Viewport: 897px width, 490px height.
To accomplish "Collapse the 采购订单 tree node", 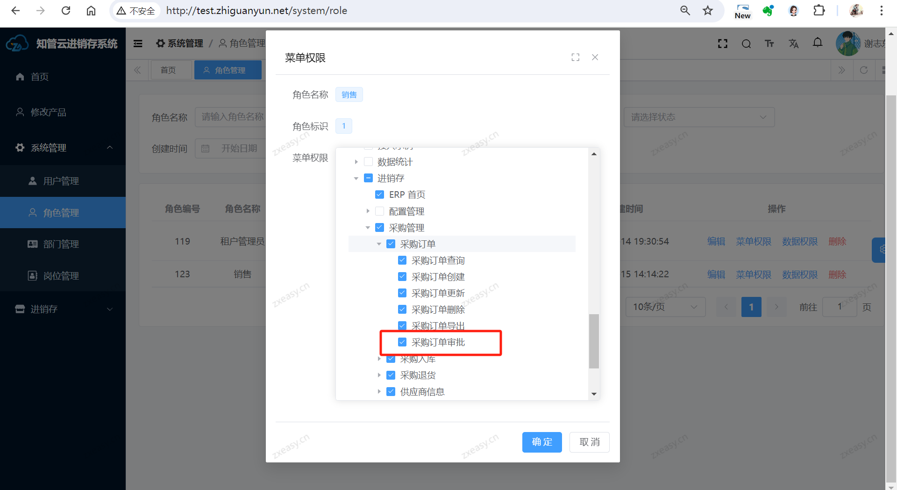I will 379,244.
